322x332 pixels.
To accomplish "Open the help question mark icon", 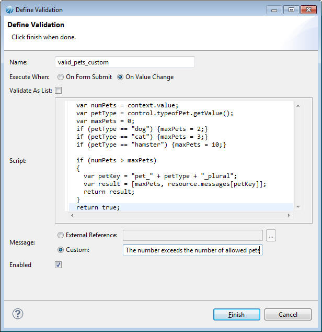I will (18, 314).
